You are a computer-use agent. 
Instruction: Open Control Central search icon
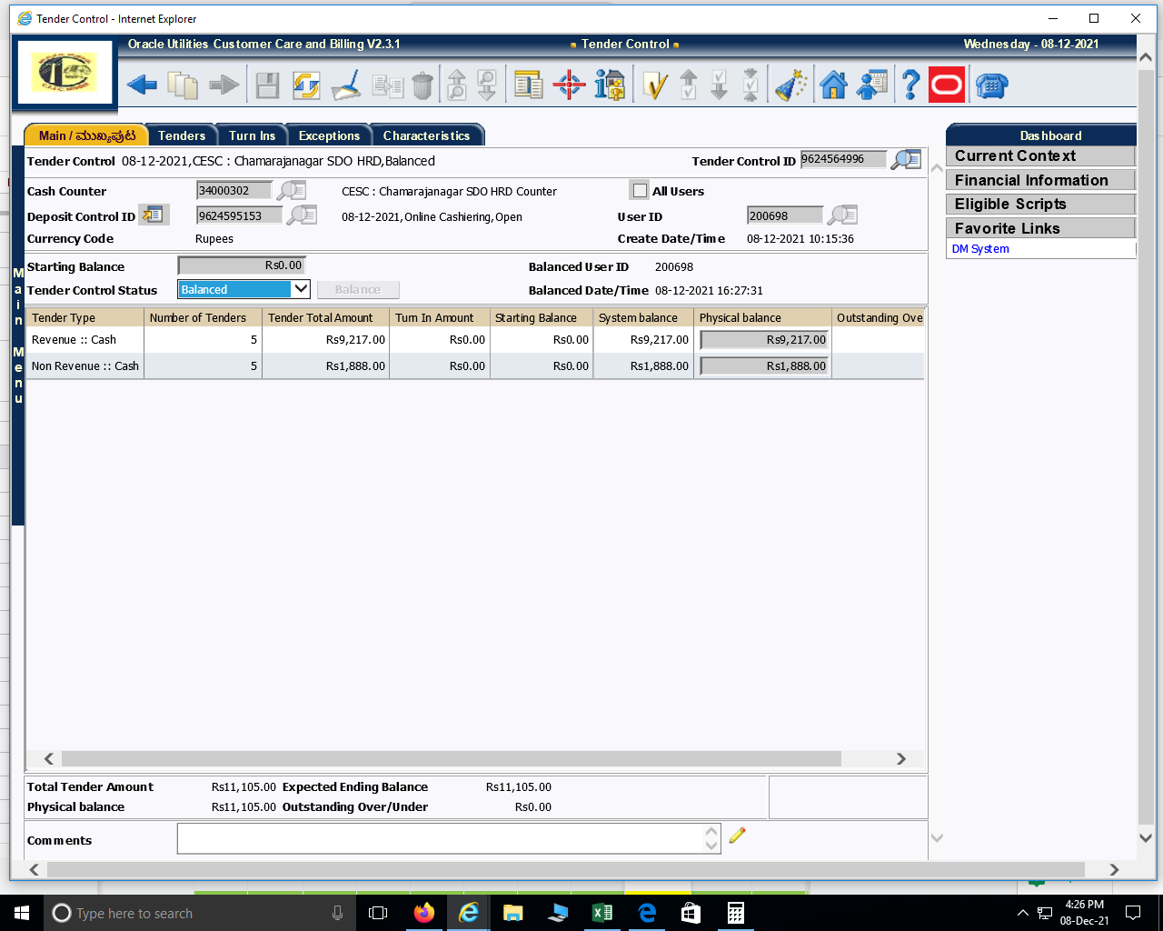(528, 85)
